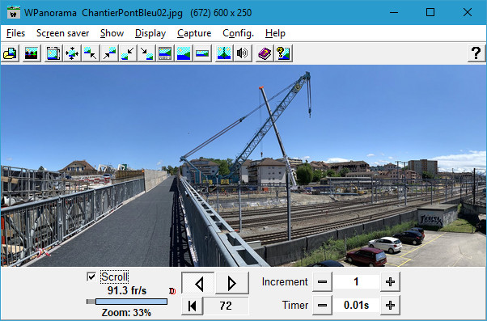Open the Capture menu

(x=194, y=33)
